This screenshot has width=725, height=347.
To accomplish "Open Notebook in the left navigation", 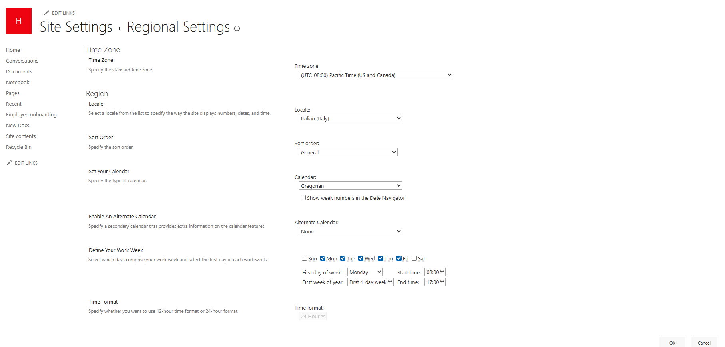I will [18, 83].
